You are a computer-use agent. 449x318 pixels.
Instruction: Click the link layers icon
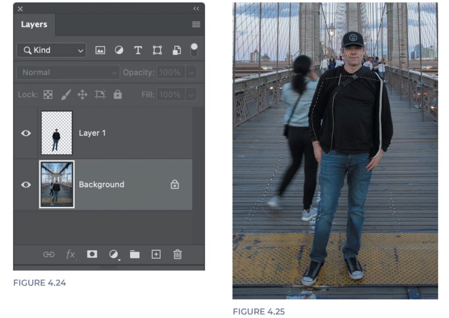(49, 254)
